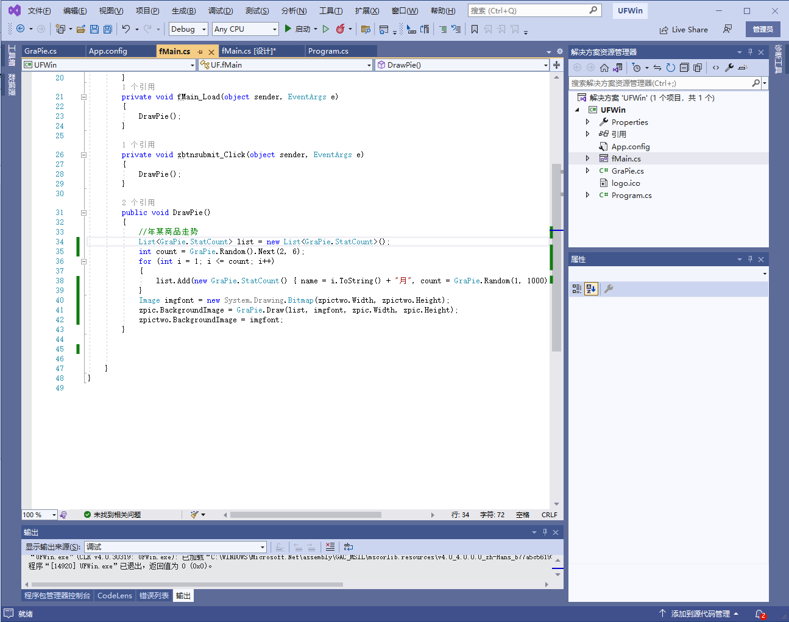Collapse All in Solution Explorer
Image resolution: width=789 pixels, height=622 pixels.
pyautogui.click(x=684, y=68)
